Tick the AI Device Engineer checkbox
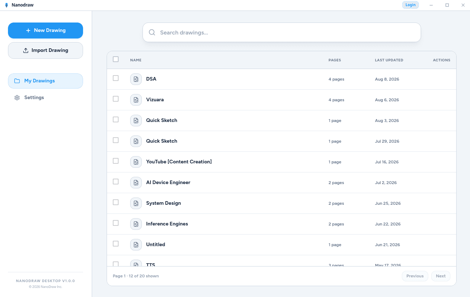This screenshot has width=470, height=297. pos(116,182)
